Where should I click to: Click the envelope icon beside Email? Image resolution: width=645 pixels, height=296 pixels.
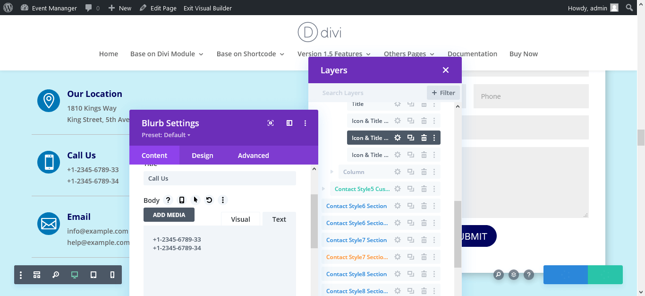point(49,224)
